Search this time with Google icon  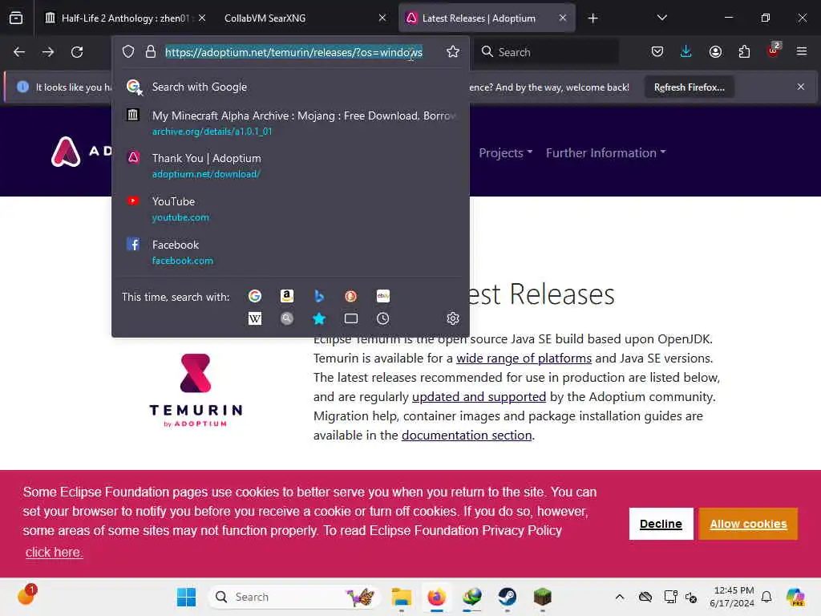(255, 297)
